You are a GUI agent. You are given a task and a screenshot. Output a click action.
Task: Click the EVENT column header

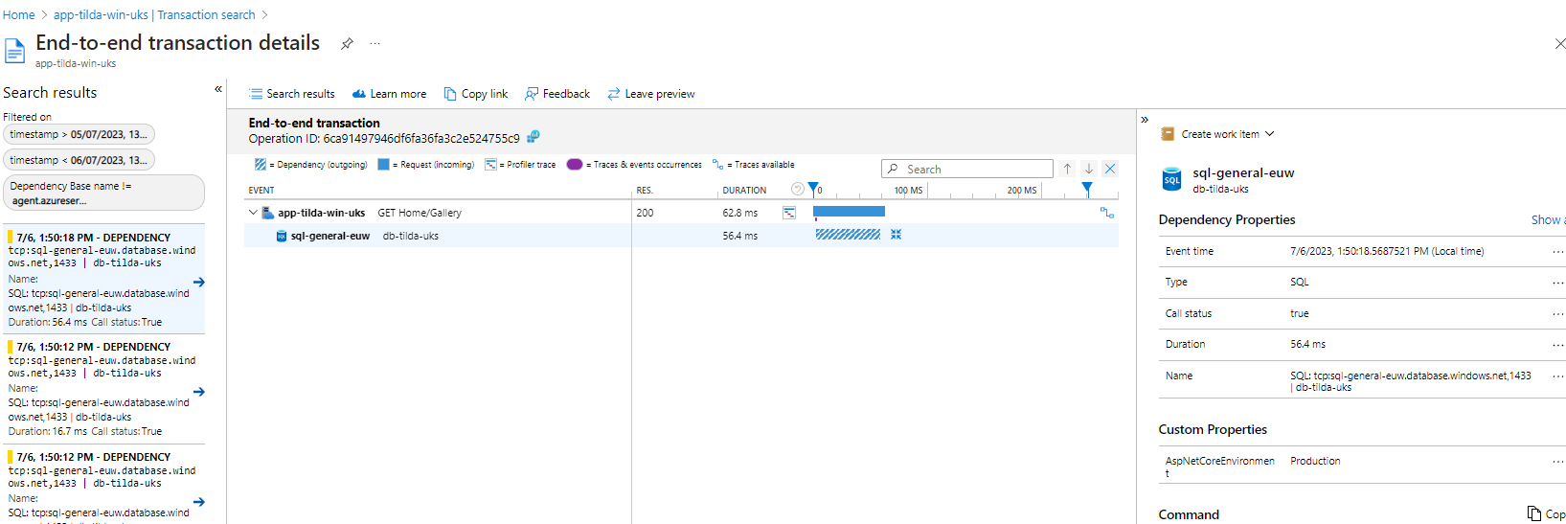pyautogui.click(x=261, y=191)
